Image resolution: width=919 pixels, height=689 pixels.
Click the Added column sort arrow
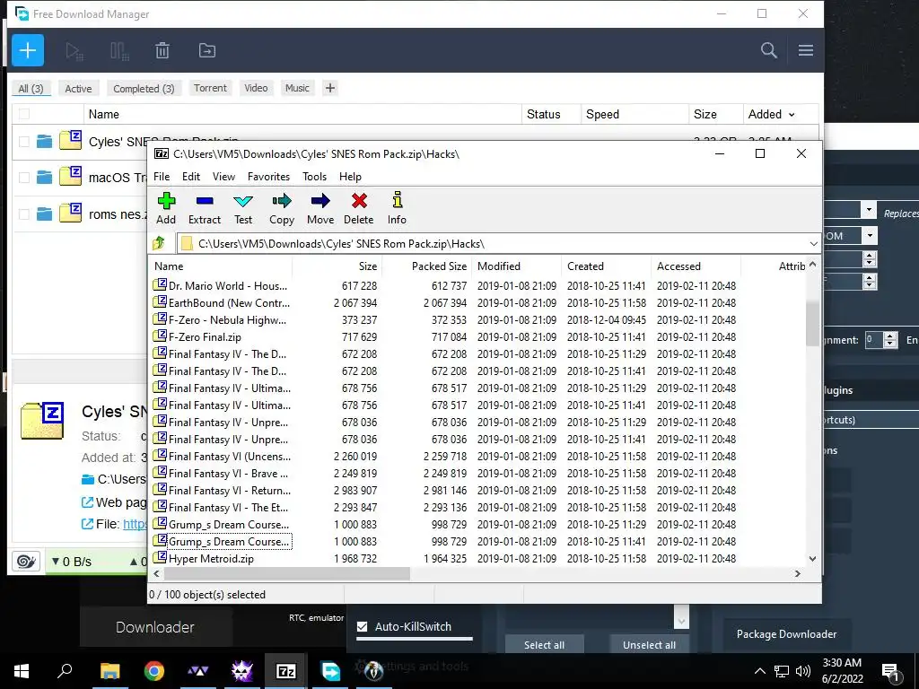tap(792, 115)
